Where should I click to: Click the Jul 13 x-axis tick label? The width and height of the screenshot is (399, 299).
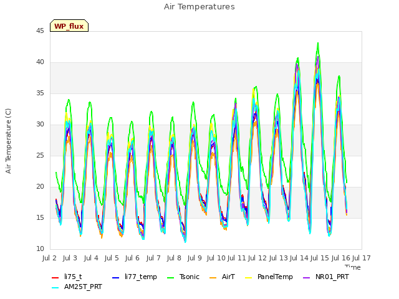point(279,259)
